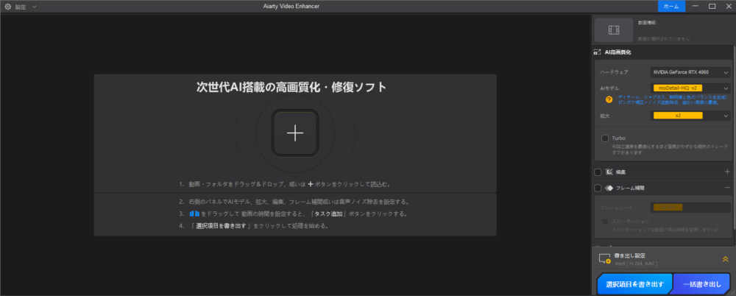This screenshot has width=736, height=296.
Task: Click the 編集 edit pencil icon
Action: 609,172
